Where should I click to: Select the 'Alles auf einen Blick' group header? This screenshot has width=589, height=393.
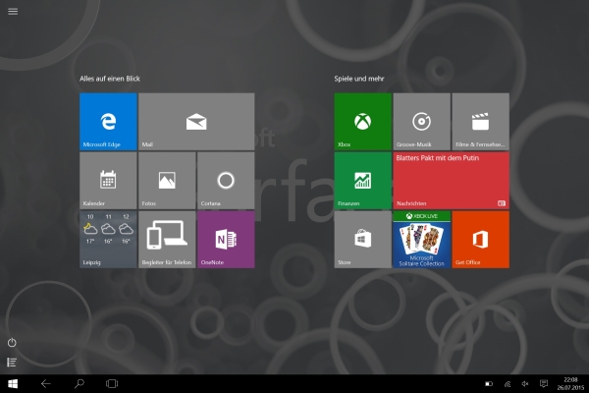click(x=110, y=79)
